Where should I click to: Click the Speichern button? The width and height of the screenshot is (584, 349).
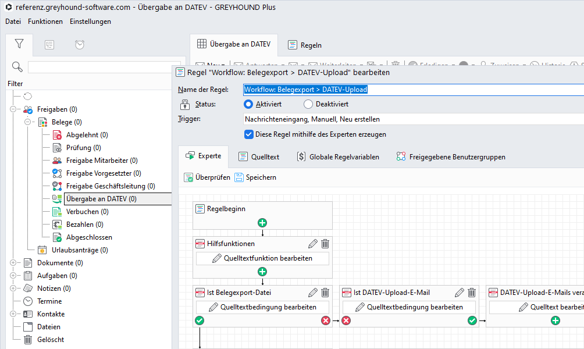255,177
